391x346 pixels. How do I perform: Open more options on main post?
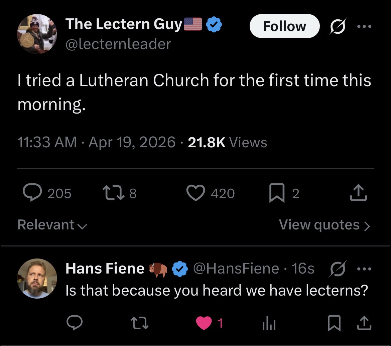364,27
